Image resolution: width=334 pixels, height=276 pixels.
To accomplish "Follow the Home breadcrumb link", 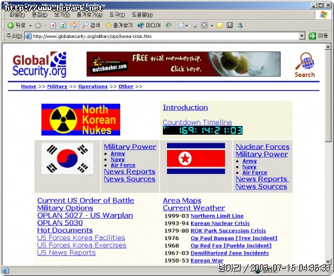I will coord(29,87).
